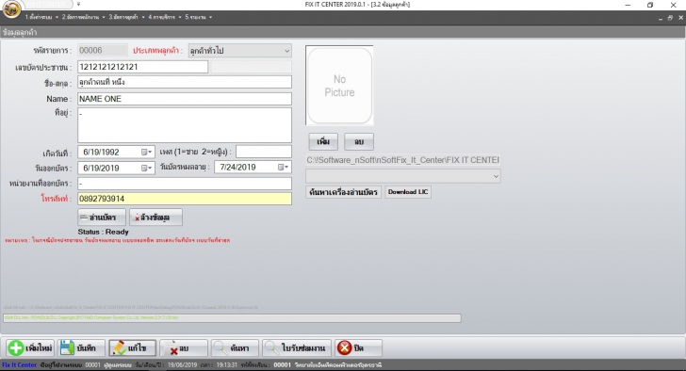
Task: Save the record using the บันทึก button
Action: tap(81, 347)
